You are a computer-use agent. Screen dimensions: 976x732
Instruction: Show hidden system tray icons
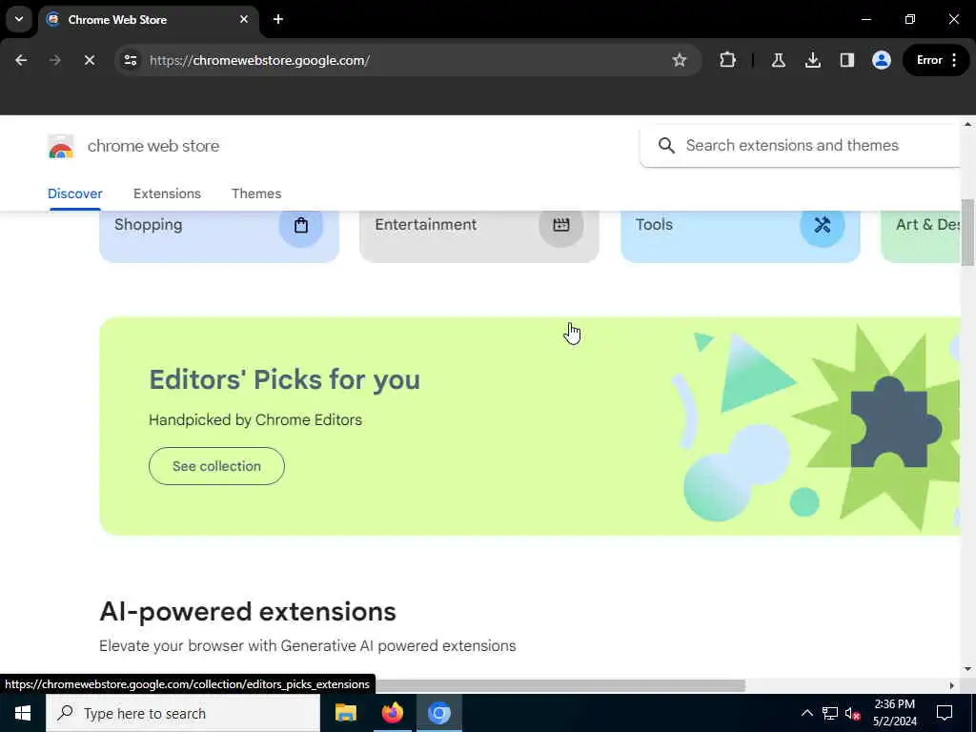point(806,713)
